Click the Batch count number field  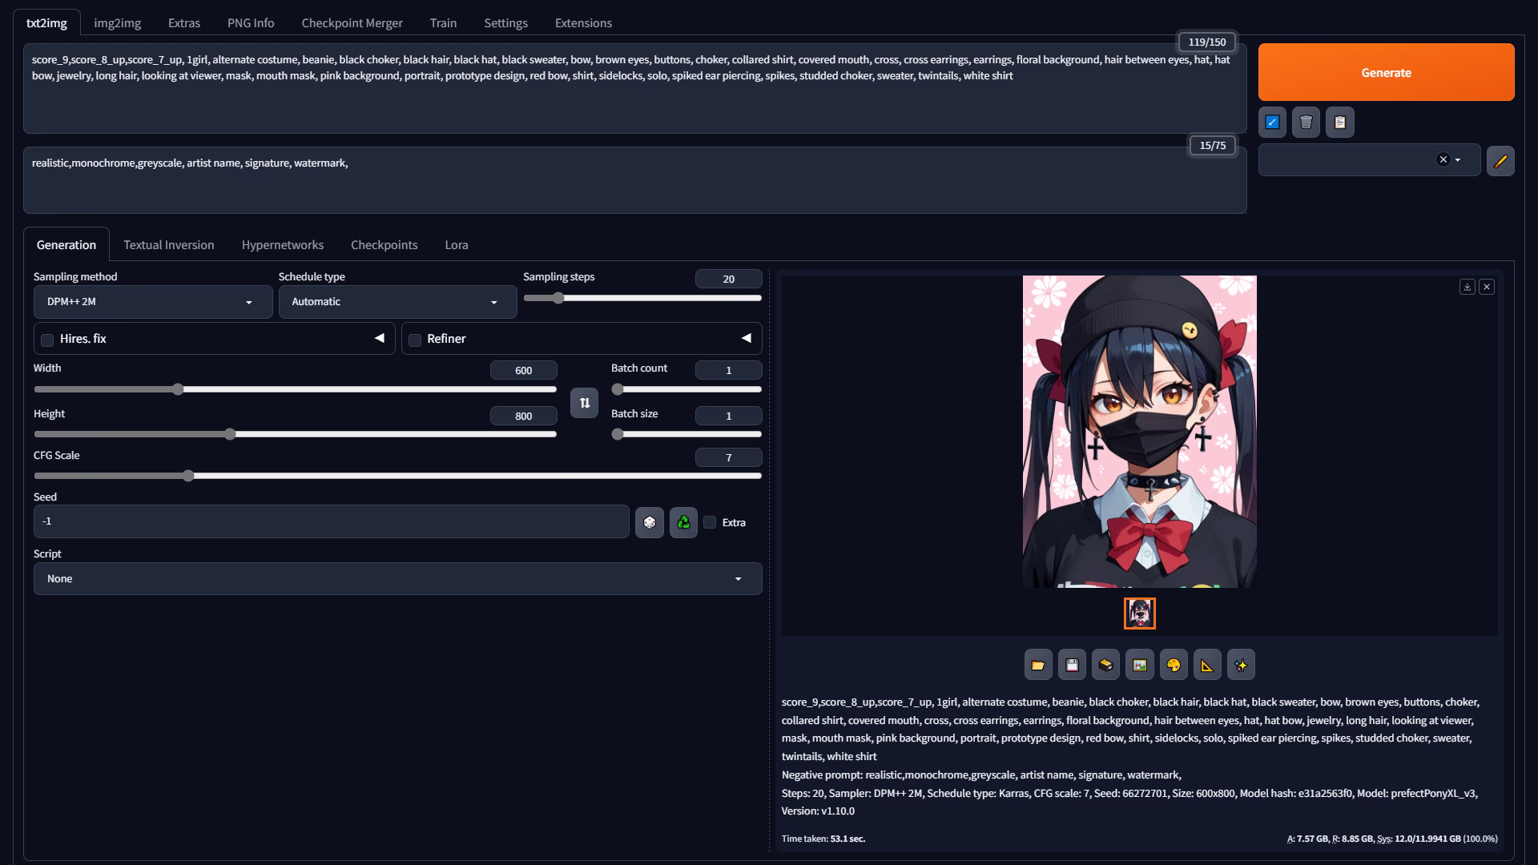pyautogui.click(x=729, y=370)
